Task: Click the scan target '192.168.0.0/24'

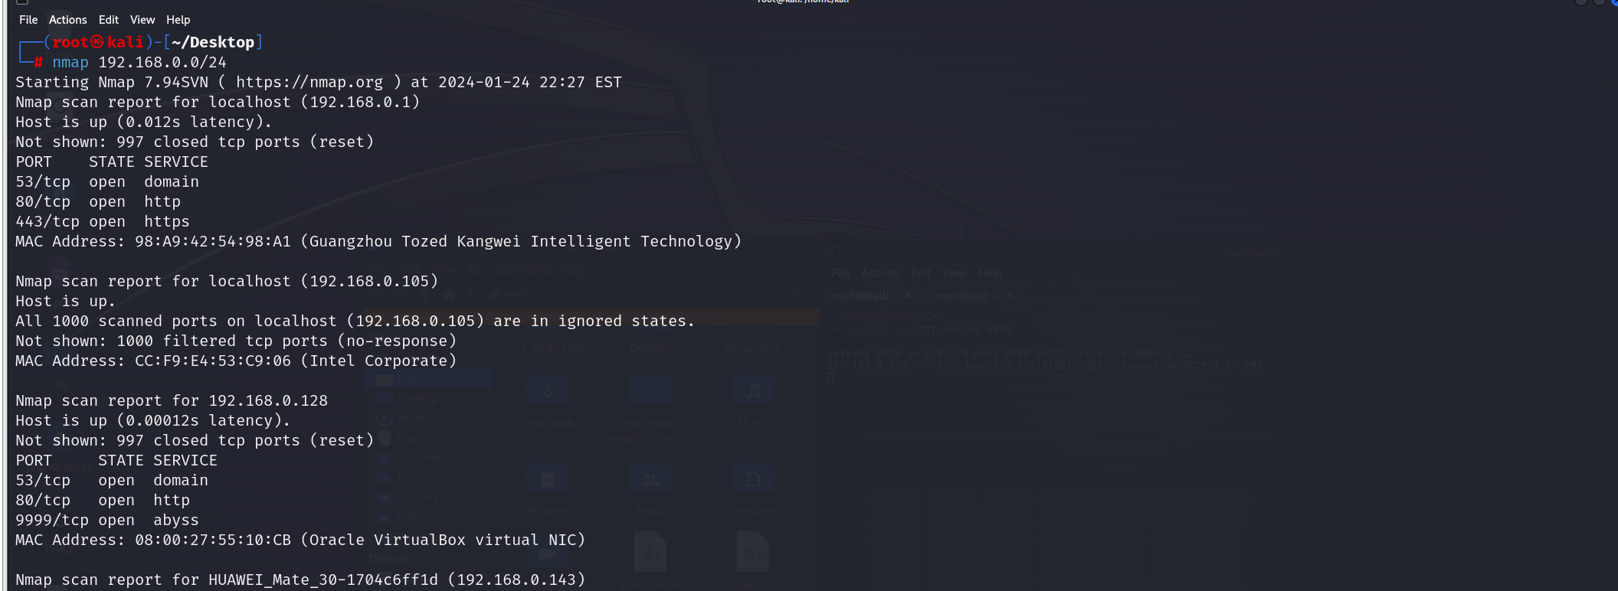Action: point(162,62)
